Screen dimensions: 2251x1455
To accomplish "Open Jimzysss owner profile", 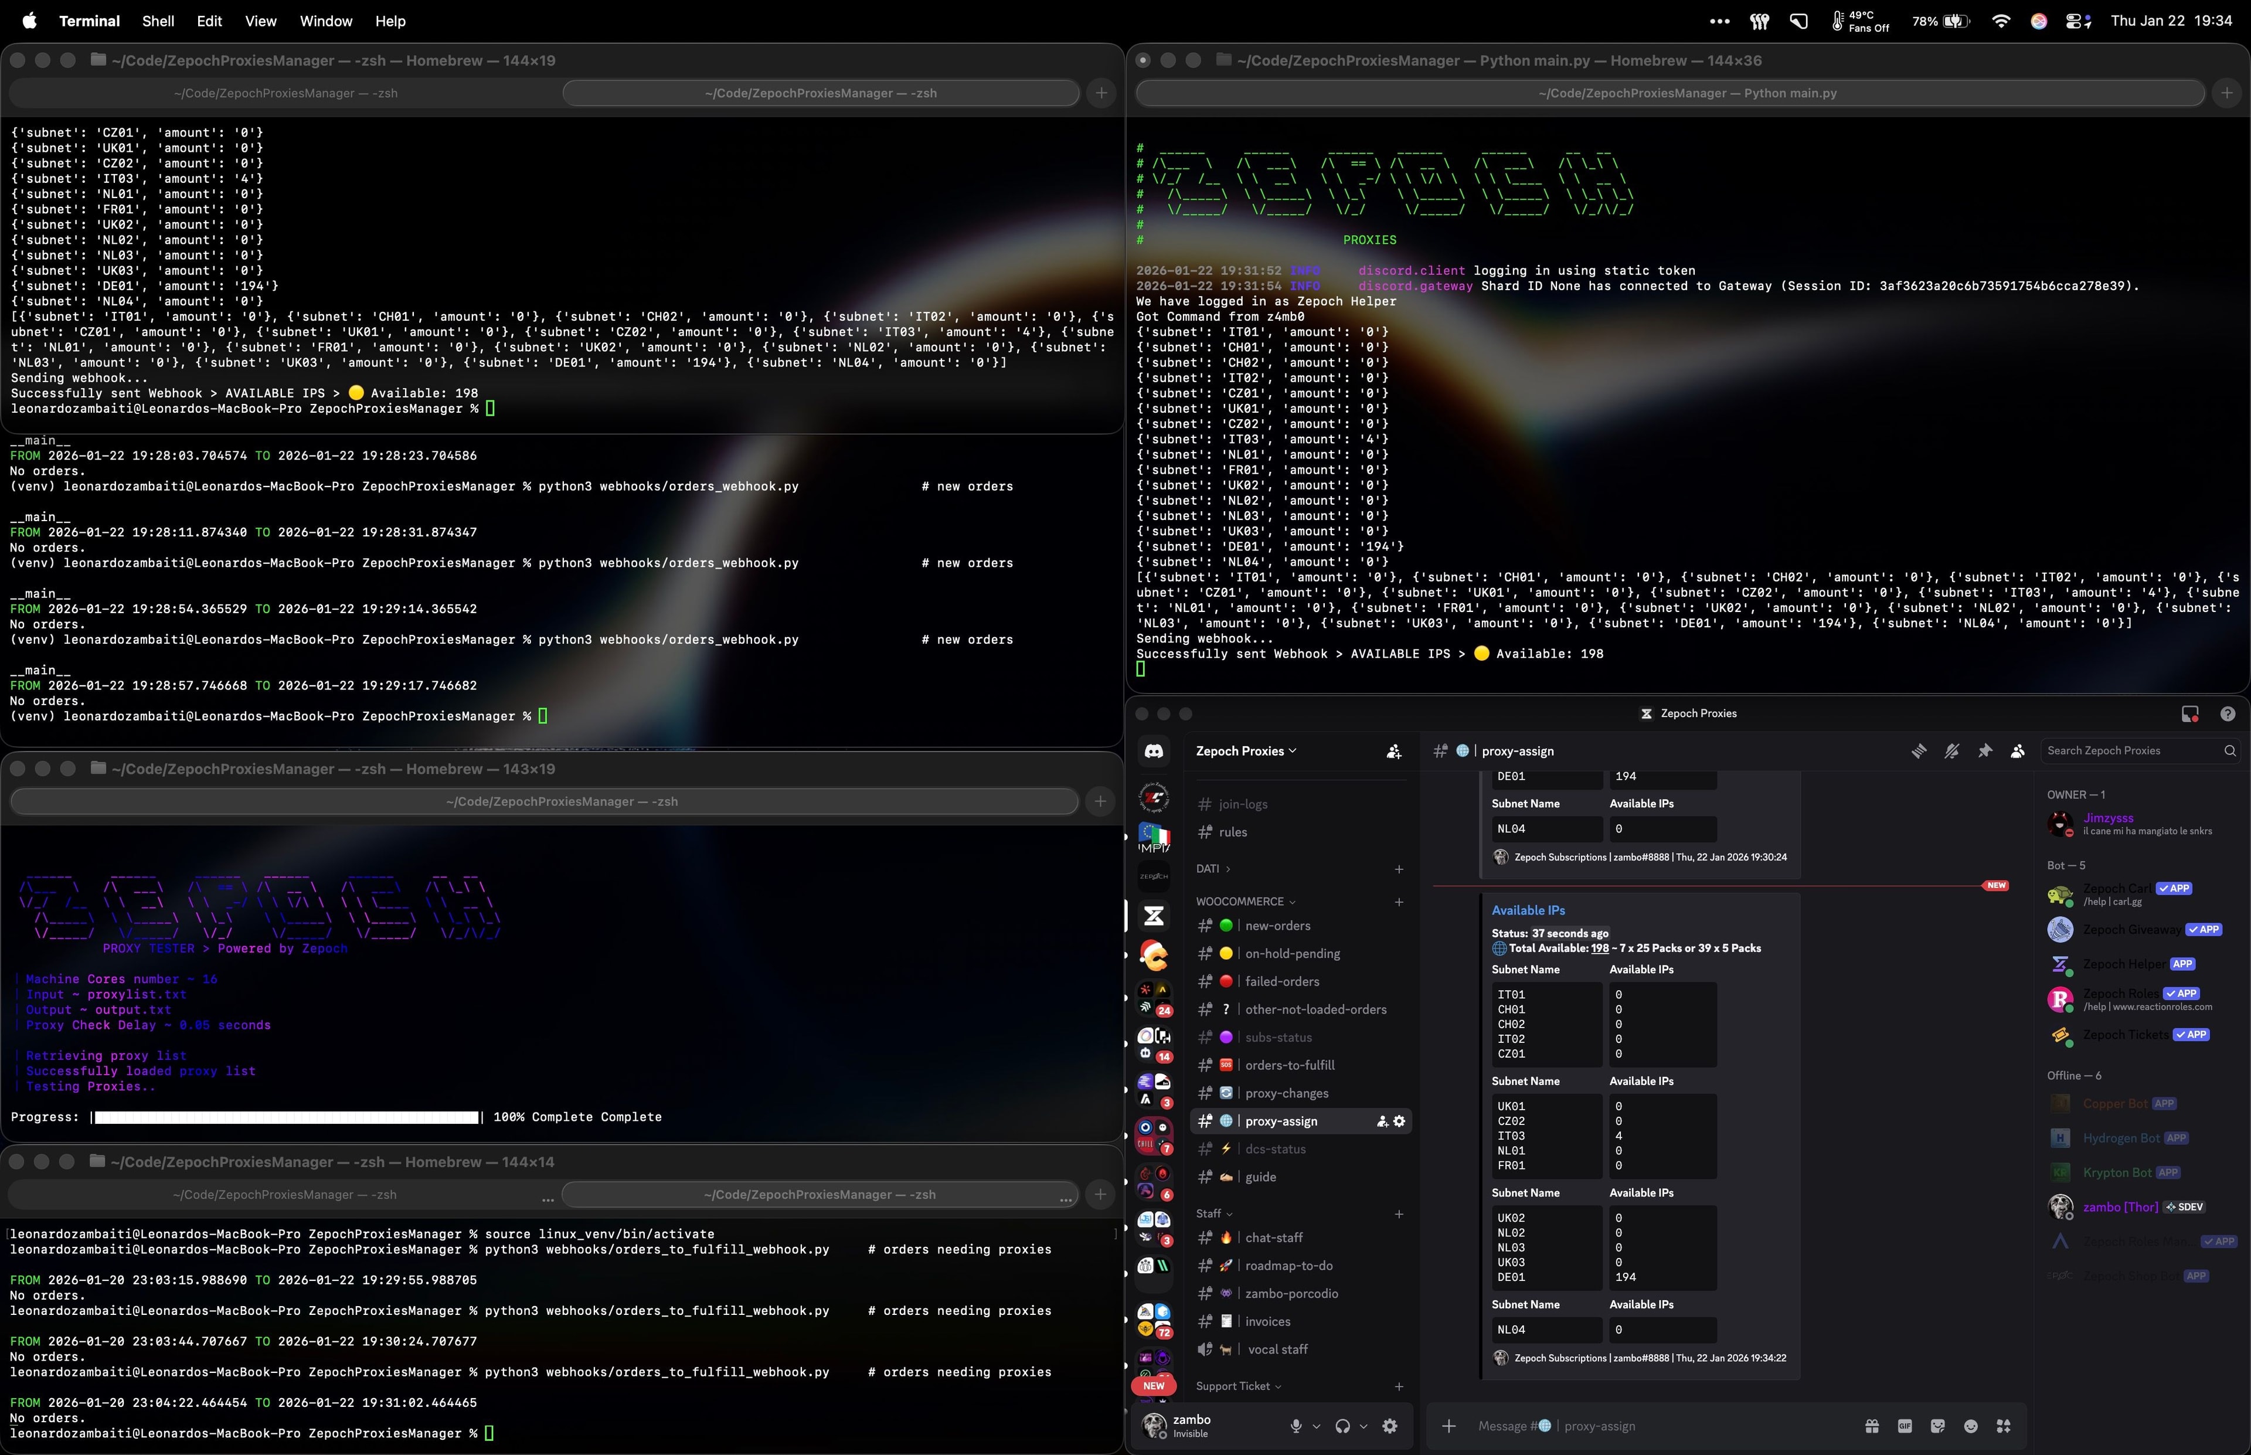I will click(2109, 817).
